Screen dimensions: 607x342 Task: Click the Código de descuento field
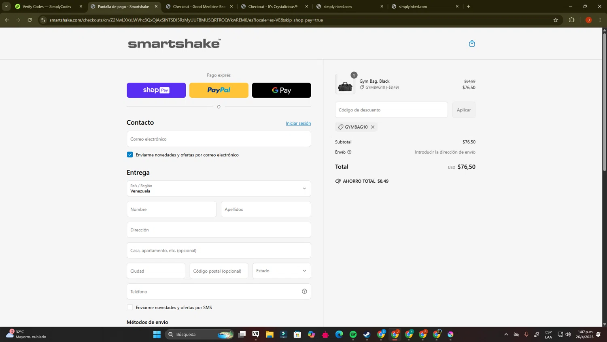391,110
